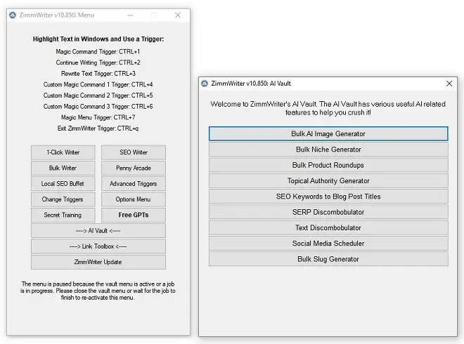The width and height of the screenshot is (464, 344).
Task: Click the 'Magic Command Trigger: CTRL+1' text
Action: [x=98, y=52]
